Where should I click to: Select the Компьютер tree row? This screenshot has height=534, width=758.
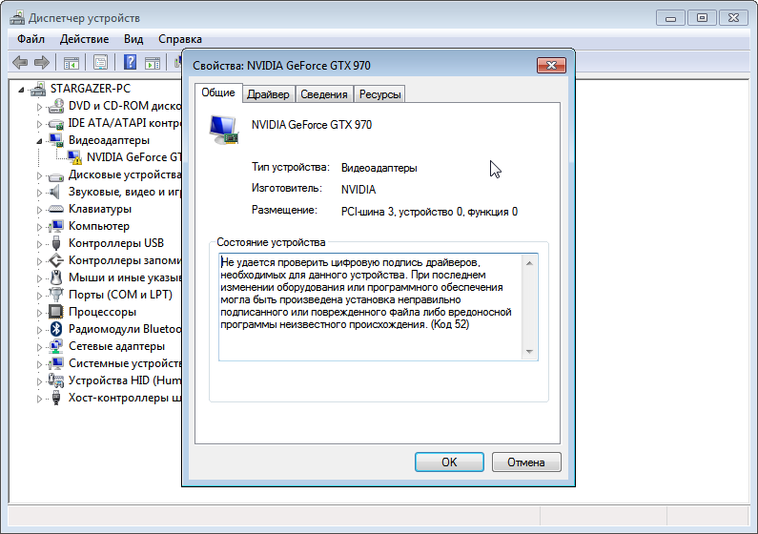(99, 226)
